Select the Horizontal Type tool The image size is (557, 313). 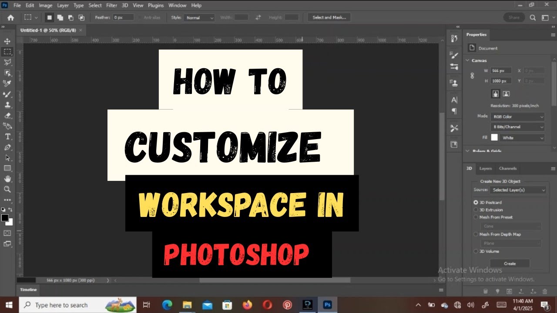(x=7, y=137)
